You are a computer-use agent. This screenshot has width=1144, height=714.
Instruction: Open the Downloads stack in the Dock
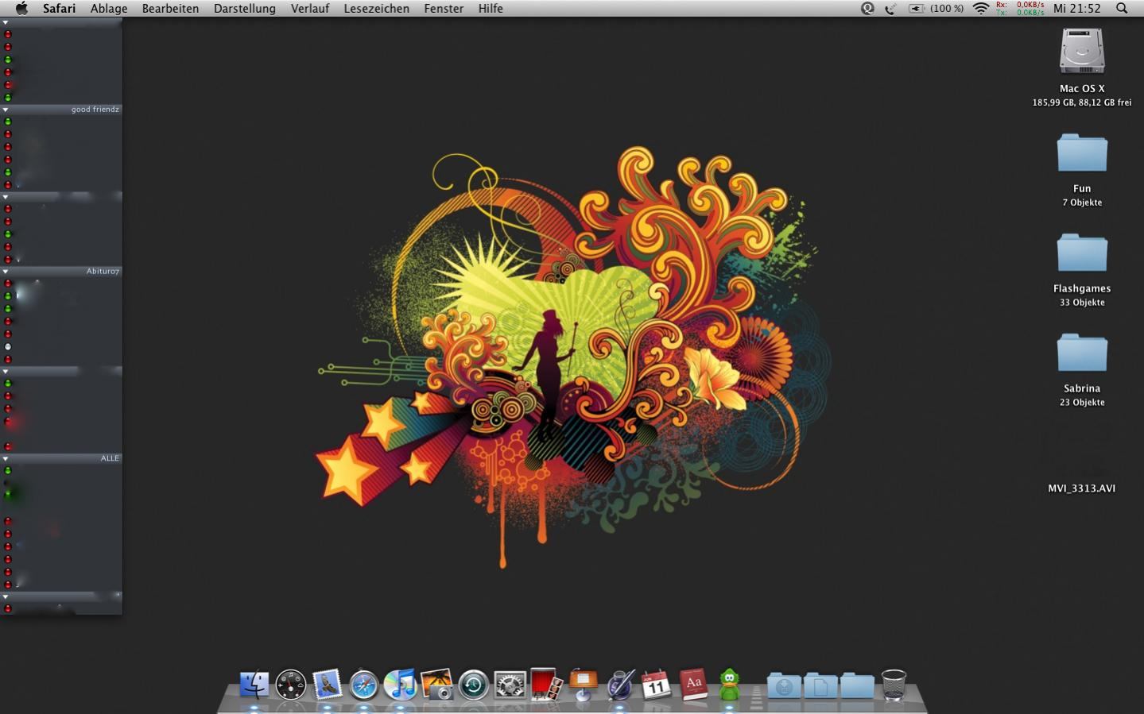(784, 685)
